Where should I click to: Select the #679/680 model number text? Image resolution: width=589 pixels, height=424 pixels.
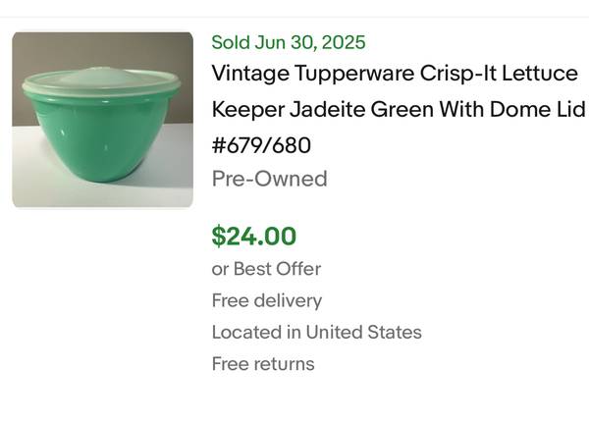coord(261,145)
